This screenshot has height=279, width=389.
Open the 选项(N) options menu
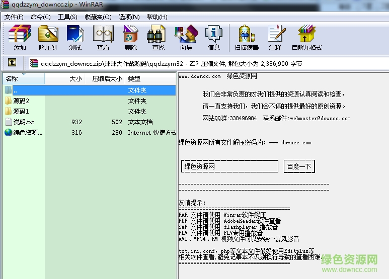129,17
